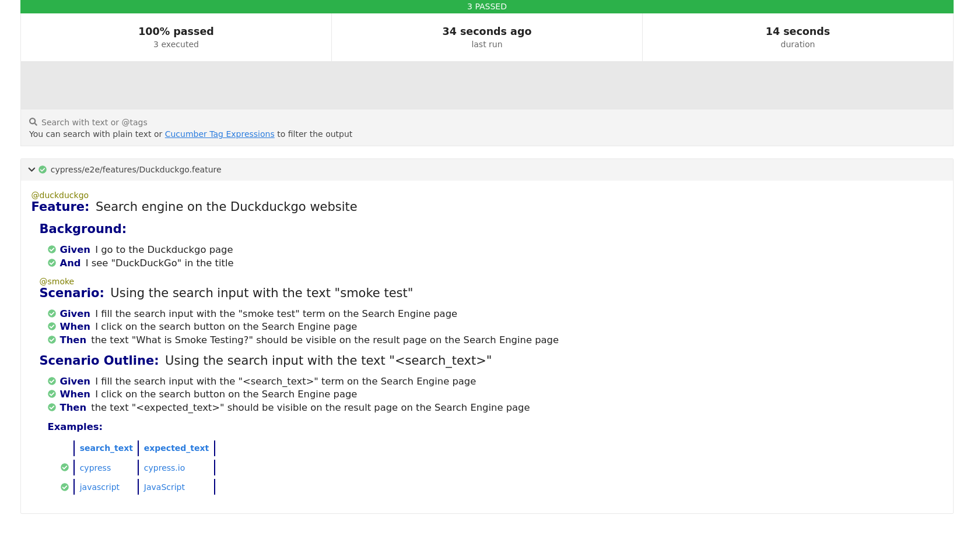This screenshot has width=974, height=550.
Task: Click the passed icon on javascript example row
Action: pos(65,487)
